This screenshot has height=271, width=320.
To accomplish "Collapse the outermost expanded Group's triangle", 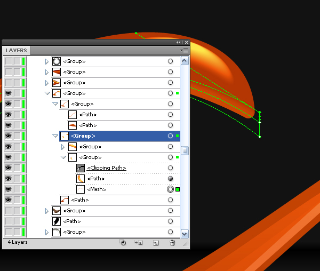I will click(47, 93).
